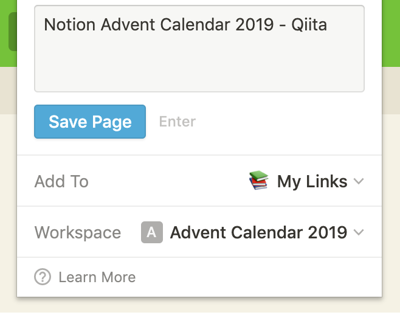Click the gray A workspace avatar icon
The width and height of the screenshot is (400, 315).
pyautogui.click(x=152, y=232)
